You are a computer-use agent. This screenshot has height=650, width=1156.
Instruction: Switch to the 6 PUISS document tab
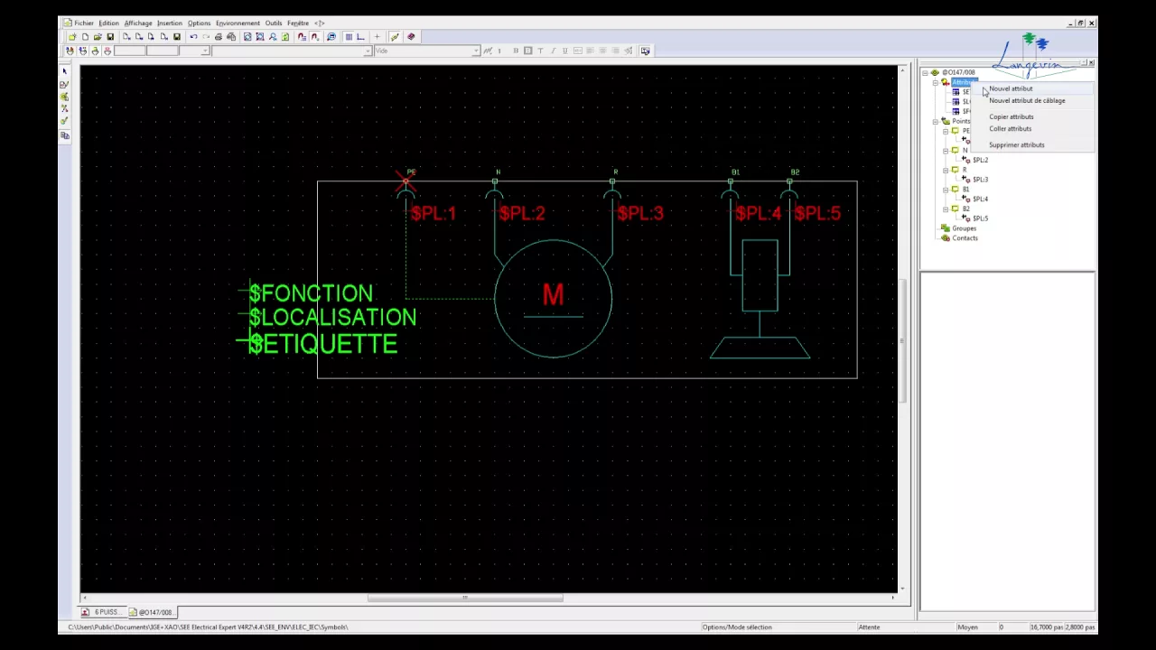[x=102, y=612]
